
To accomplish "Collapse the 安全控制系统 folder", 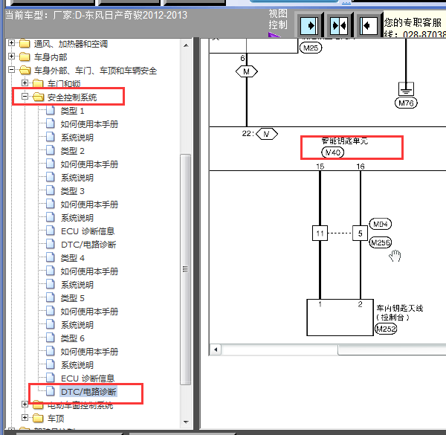I will pyautogui.click(x=25, y=97).
